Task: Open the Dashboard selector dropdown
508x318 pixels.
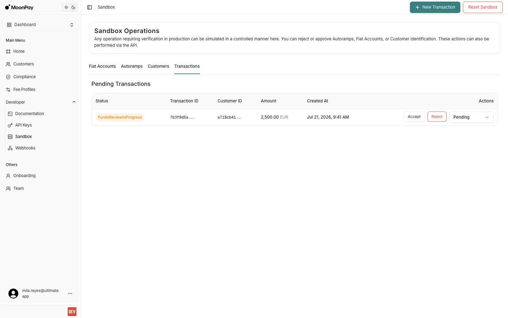Action: tap(40, 25)
